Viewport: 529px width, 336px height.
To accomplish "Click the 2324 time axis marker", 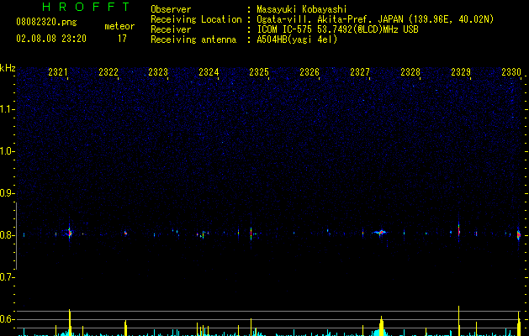I will tap(209, 72).
